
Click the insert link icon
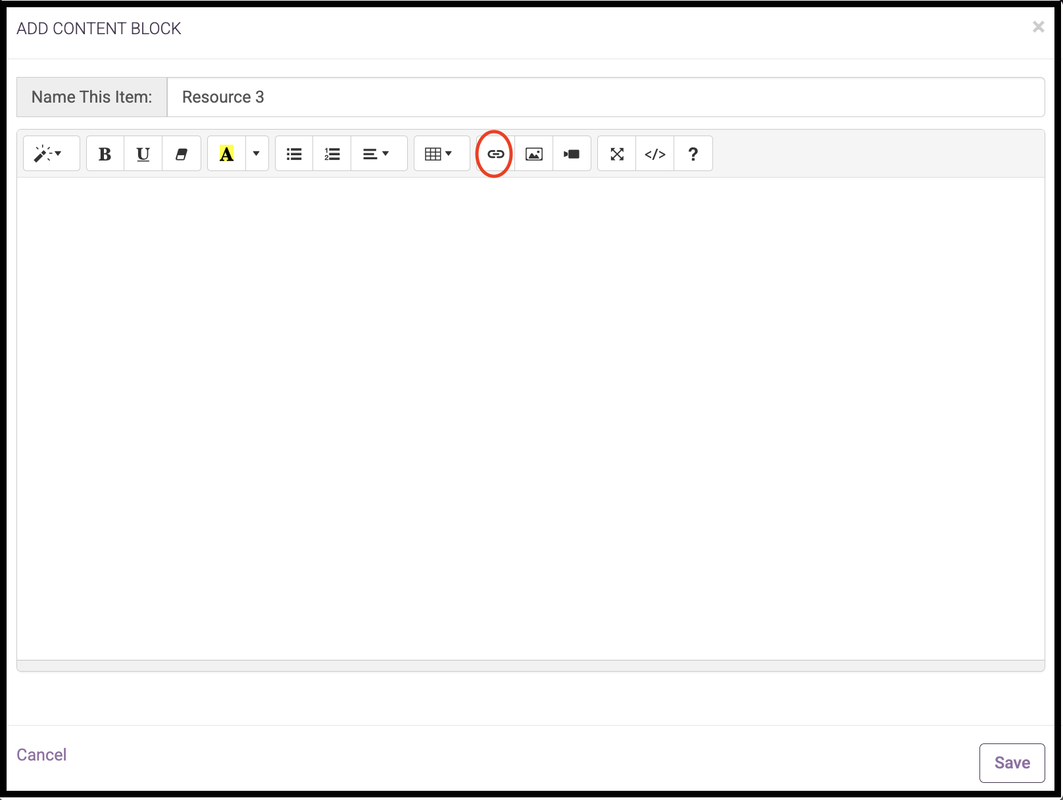tap(495, 154)
